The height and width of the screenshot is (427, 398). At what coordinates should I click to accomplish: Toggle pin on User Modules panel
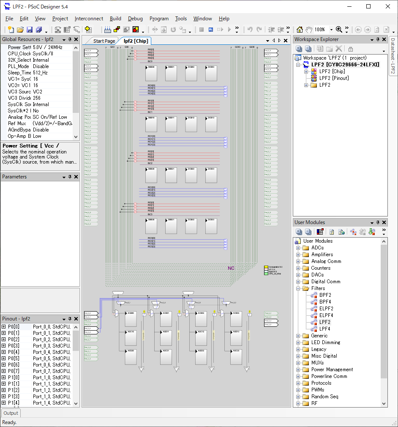point(378,222)
